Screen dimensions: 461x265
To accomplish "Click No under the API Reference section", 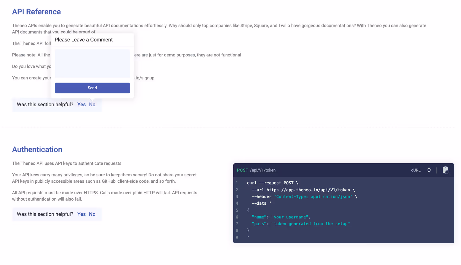I will click(92, 104).
